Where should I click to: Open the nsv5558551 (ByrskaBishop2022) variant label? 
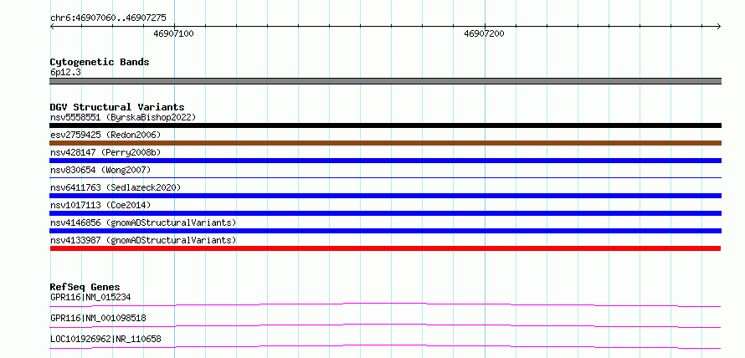(123, 117)
